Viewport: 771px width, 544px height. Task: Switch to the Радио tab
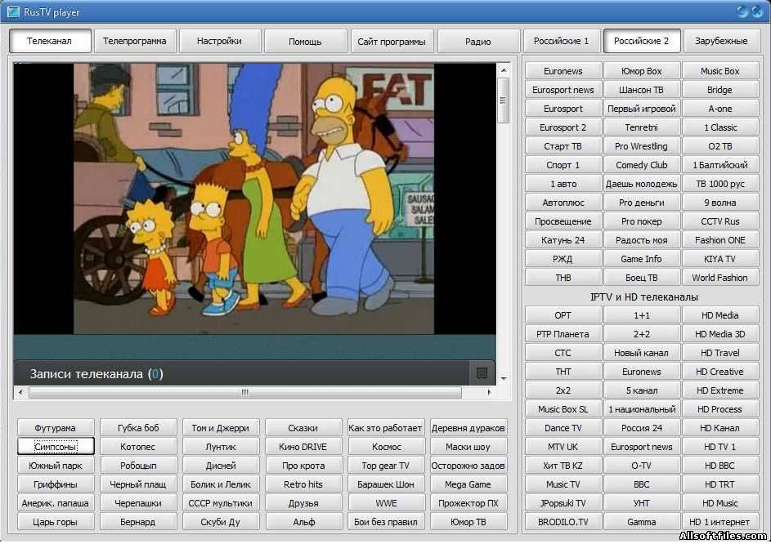click(x=478, y=42)
